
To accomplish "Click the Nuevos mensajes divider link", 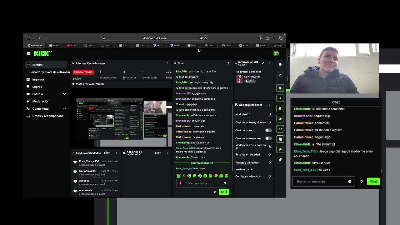I will [x=202, y=163].
